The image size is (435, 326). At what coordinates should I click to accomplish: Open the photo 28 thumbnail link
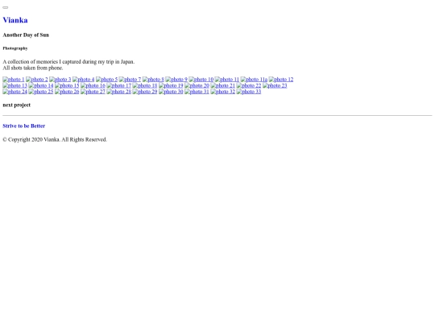point(119,92)
